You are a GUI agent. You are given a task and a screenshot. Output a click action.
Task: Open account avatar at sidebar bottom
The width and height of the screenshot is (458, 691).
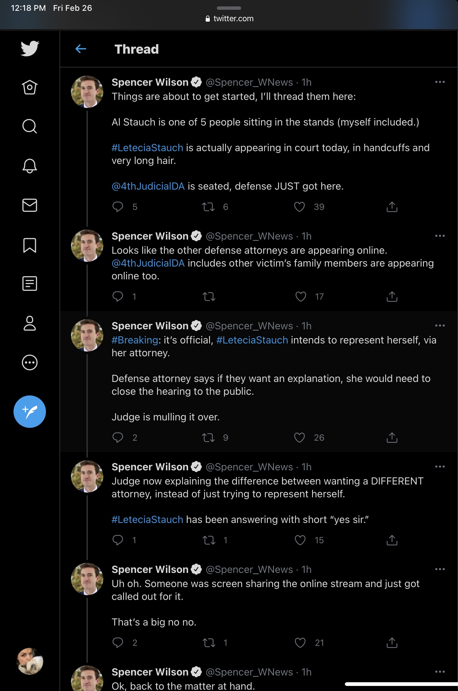click(30, 661)
